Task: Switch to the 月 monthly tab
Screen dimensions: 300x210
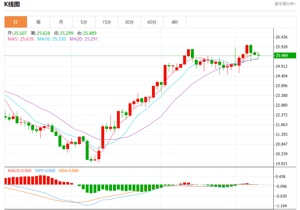Action: (61, 22)
